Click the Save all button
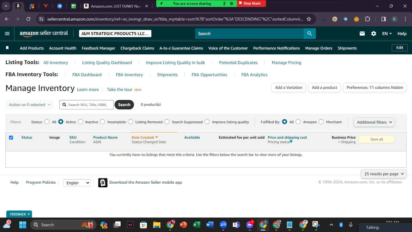Image resolution: width=412 pixels, height=232 pixels. (x=377, y=139)
